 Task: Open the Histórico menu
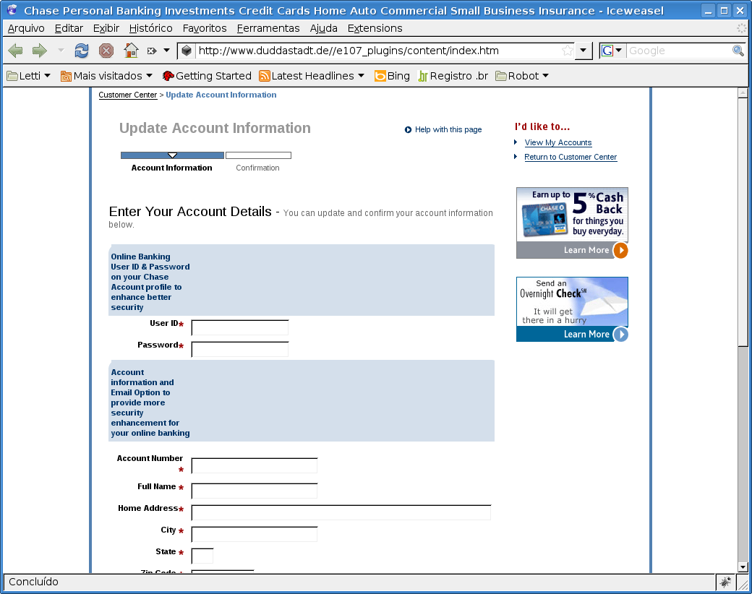tap(150, 28)
